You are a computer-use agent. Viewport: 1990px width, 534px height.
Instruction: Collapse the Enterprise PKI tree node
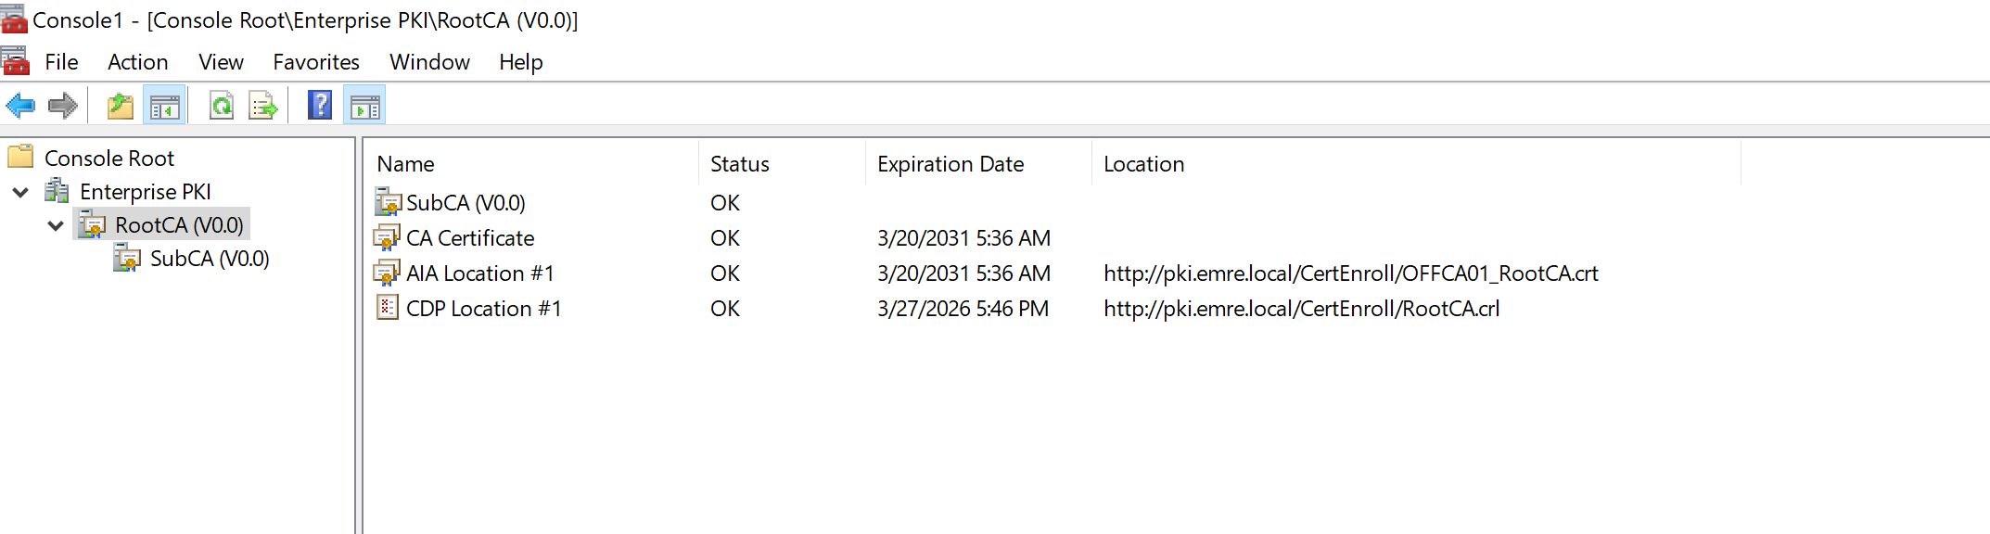pyautogui.click(x=20, y=193)
